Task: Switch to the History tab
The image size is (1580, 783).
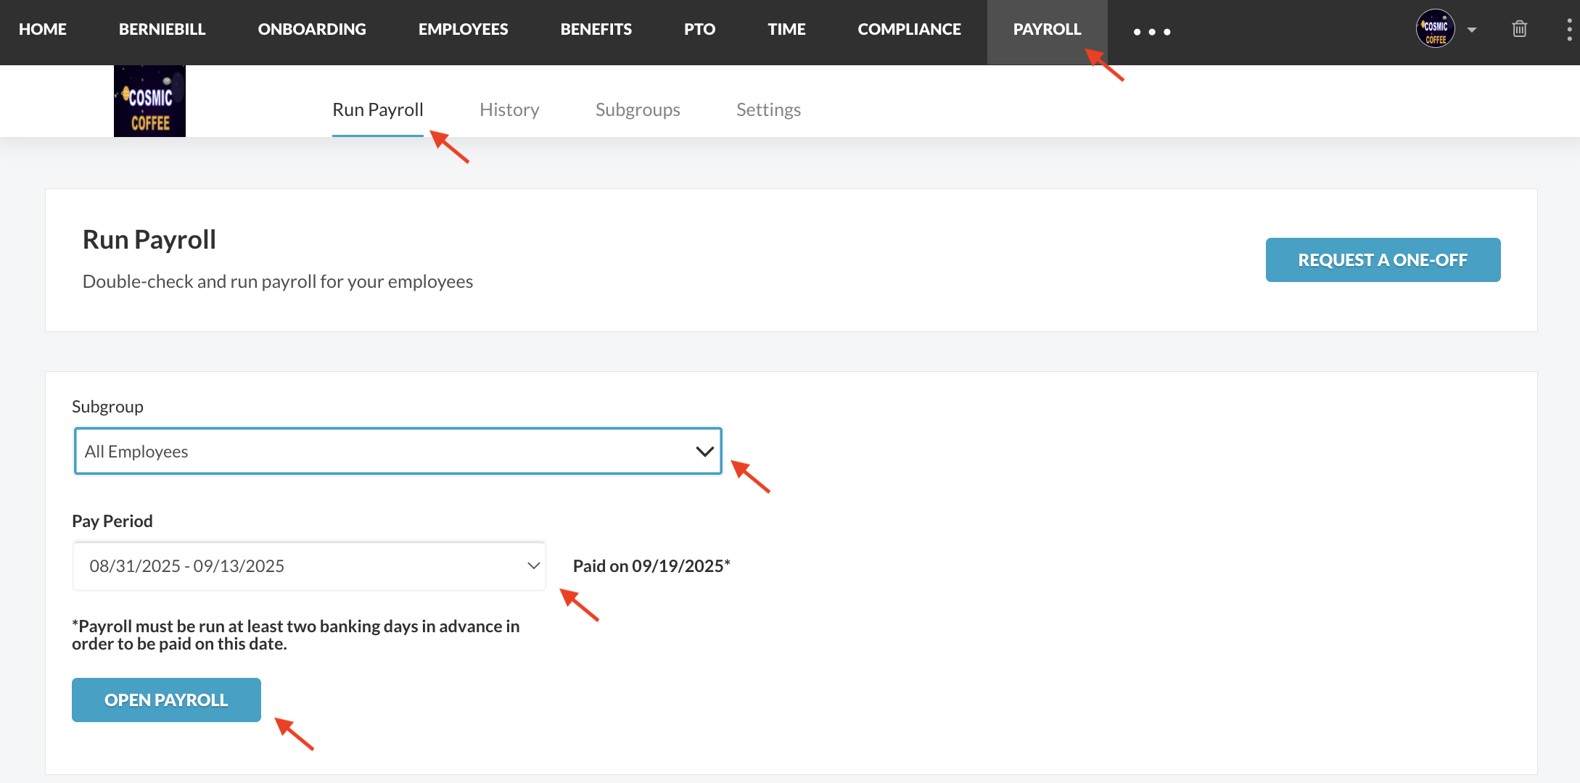Action: click(x=509, y=109)
